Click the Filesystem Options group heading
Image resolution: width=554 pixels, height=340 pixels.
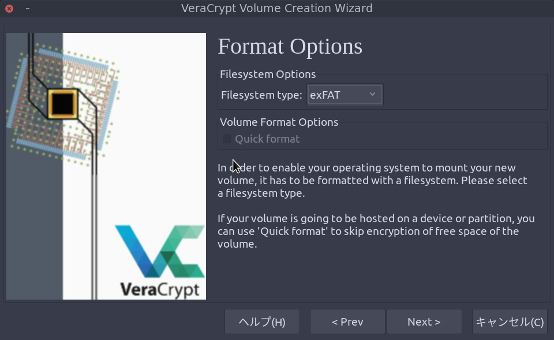268,74
